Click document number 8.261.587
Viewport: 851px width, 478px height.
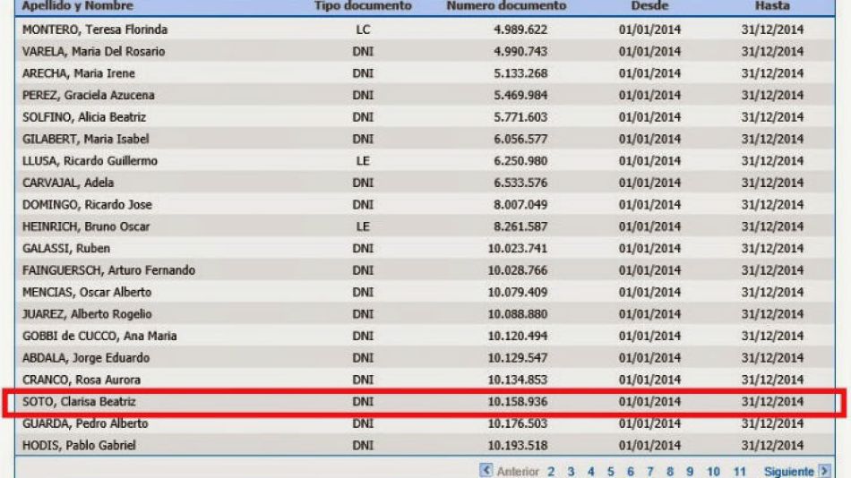point(520,226)
